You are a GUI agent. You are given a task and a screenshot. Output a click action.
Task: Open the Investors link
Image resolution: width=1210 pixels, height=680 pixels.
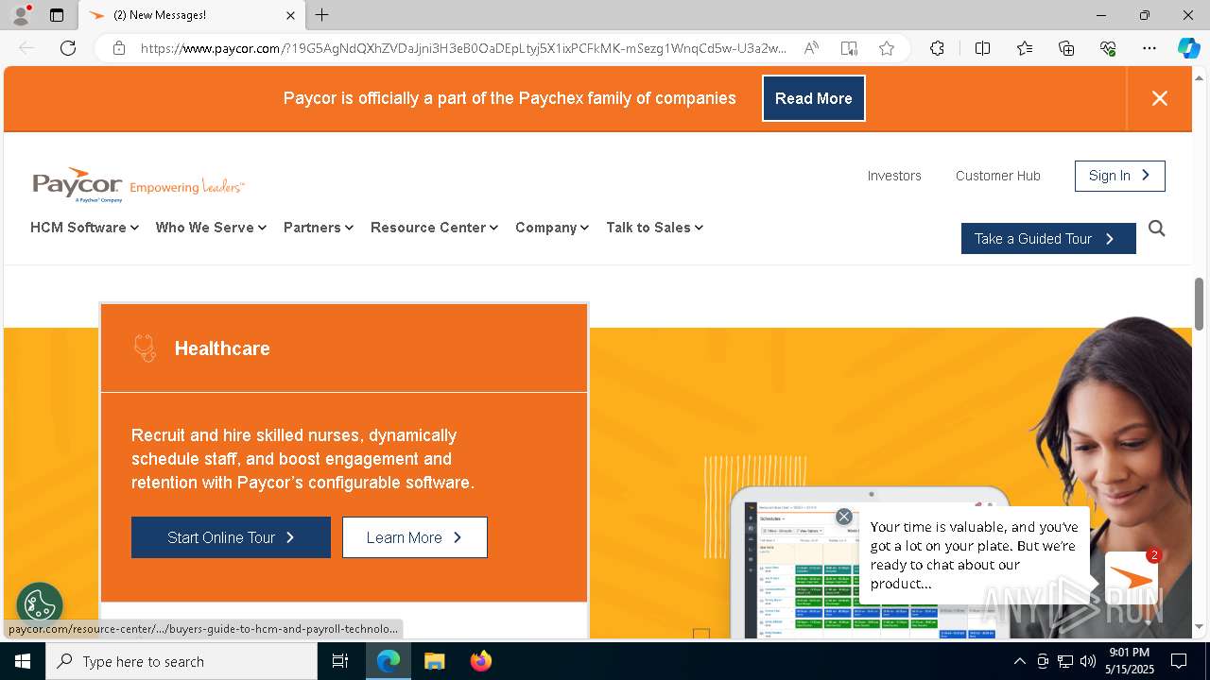(x=894, y=176)
